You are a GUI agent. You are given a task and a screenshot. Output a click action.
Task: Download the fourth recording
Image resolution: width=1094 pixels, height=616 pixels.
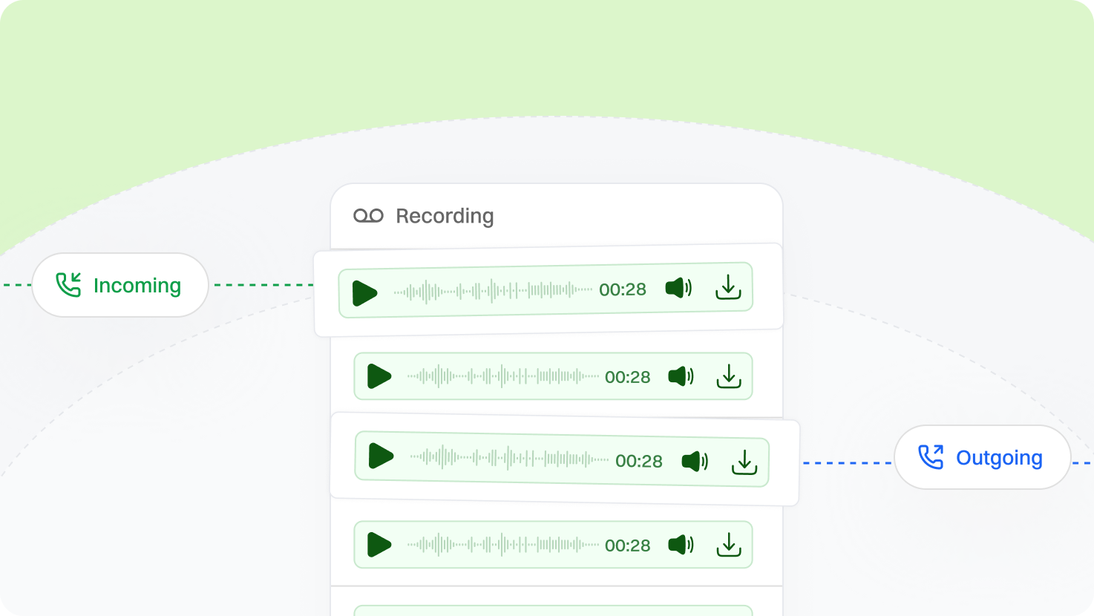pyautogui.click(x=729, y=545)
